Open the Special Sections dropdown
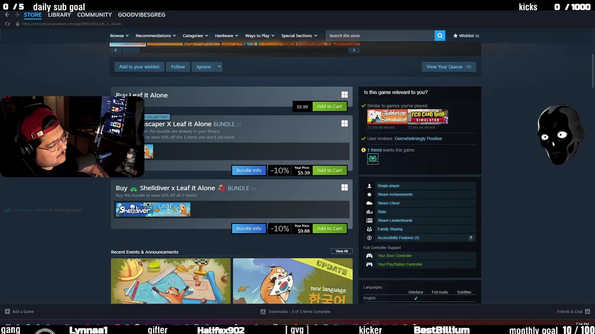The height and width of the screenshot is (334, 595). [299, 36]
